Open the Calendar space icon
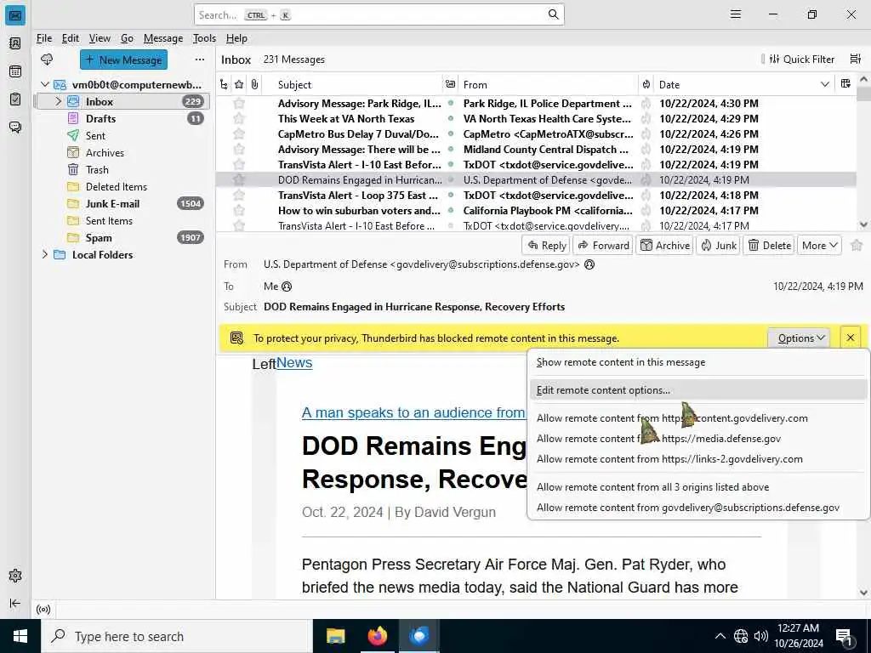Image resolution: width=871 pixels, height=653 pixels. pyautogui.click(x=15, y=71)
